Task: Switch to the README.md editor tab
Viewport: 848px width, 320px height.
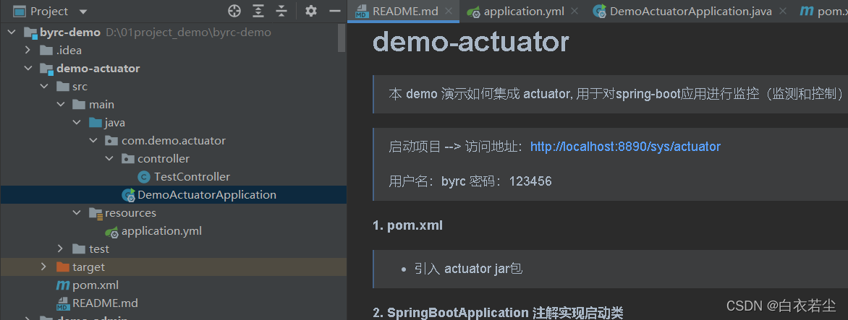Action: tap(405, 11)
